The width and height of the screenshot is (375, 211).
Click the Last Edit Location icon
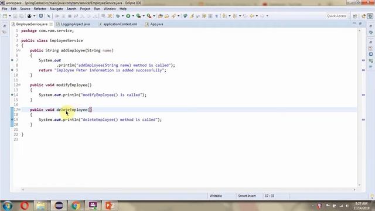point(245,16)
